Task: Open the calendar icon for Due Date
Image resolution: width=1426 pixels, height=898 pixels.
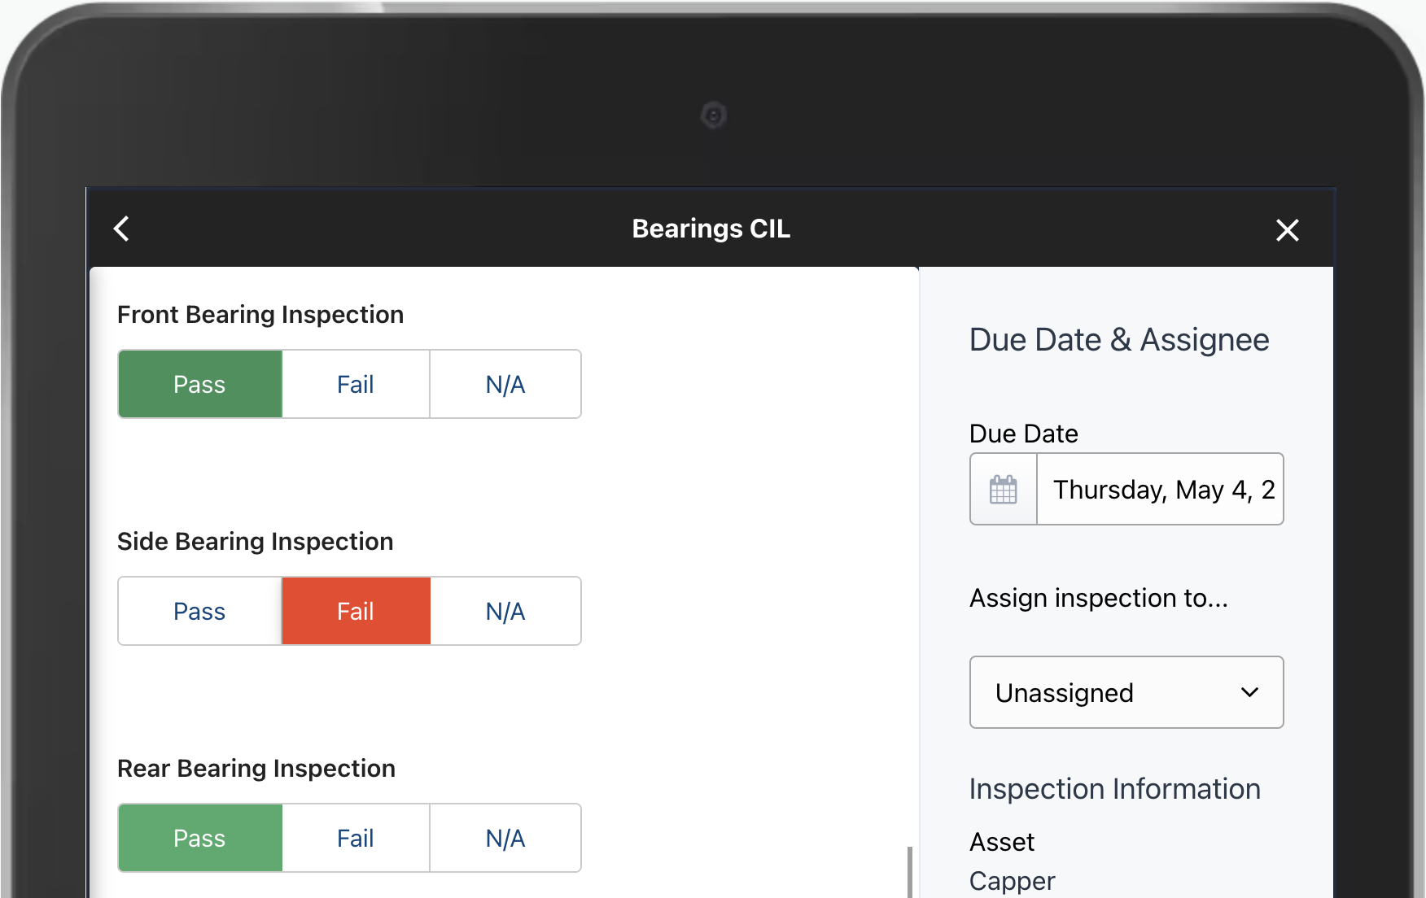Action: (x=1003, y=490)
